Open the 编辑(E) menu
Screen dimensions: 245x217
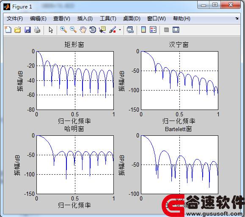point(38,19)
